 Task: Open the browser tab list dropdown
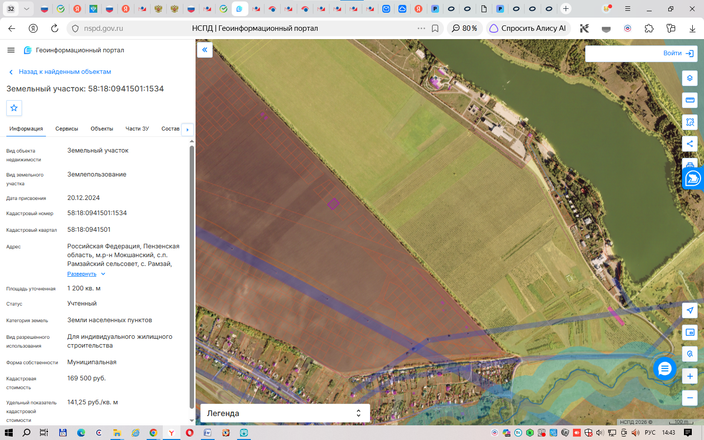pos(26,9)
